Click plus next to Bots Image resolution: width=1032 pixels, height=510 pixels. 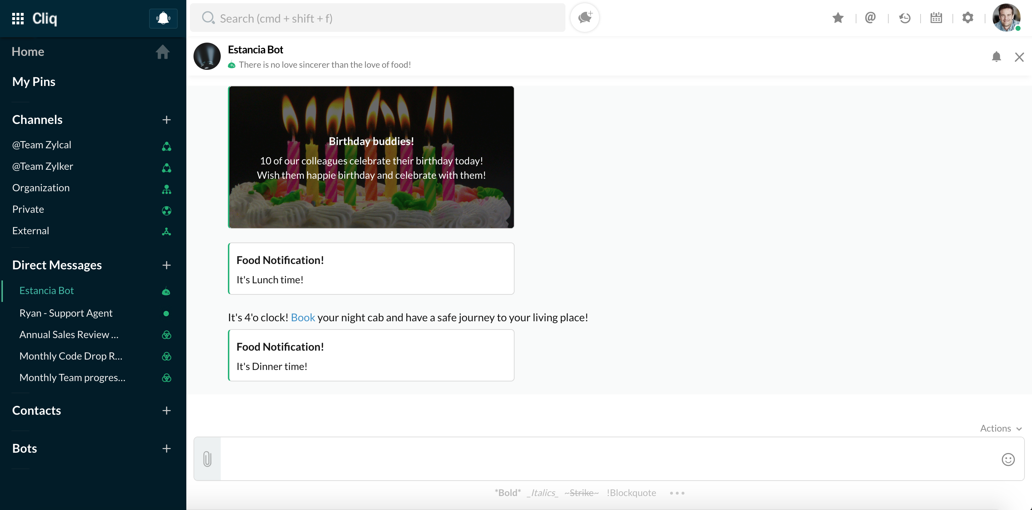[x=166, y=448]
